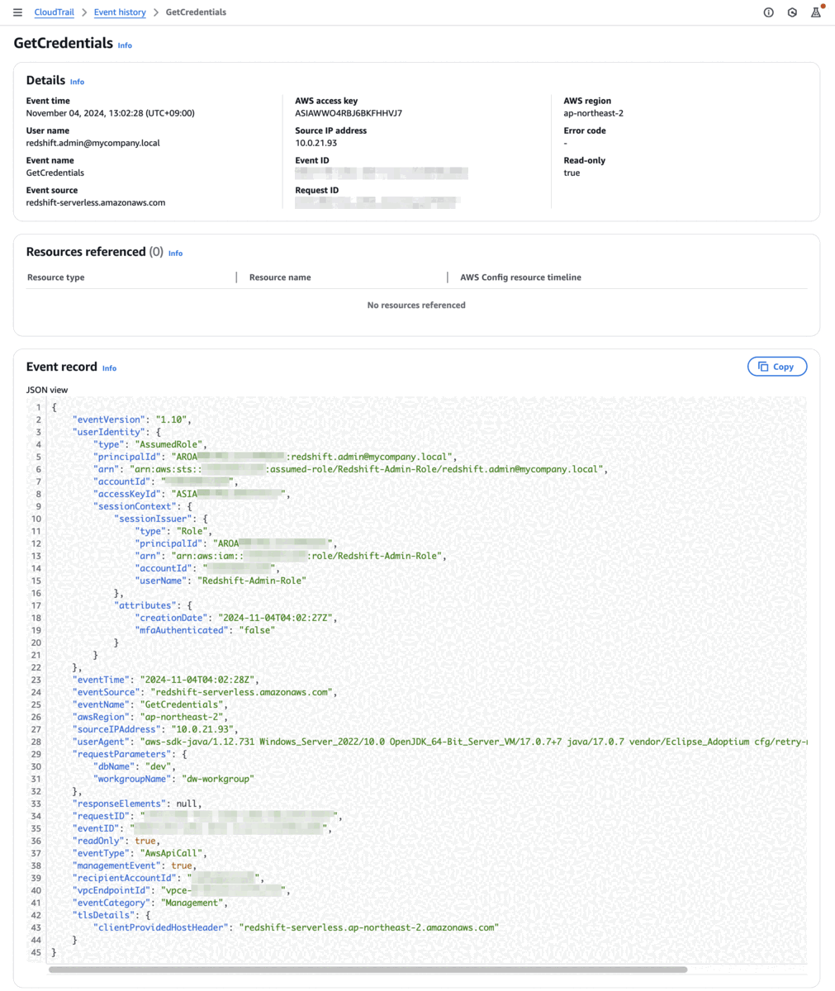Click the Read-only value true in Details
The width and height of the screenshot is (835, 991).
(x=572, y=173)
